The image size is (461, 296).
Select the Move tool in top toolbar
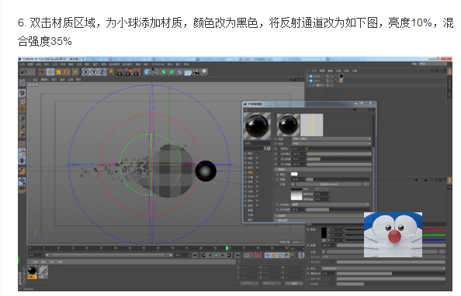50,72
